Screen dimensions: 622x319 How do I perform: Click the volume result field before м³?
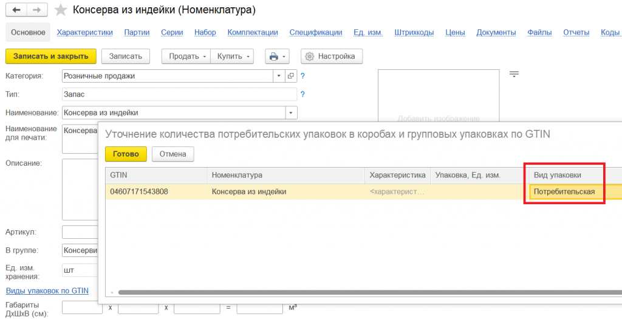click(x=260, y=308)
